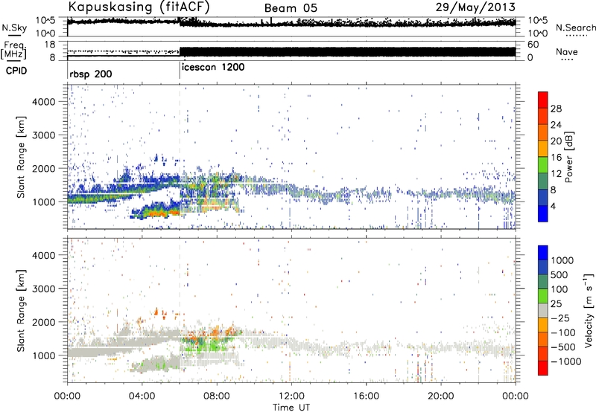
Task: Click the '-1000' tick on the Velocity scale
Action: pyautogui.click(x=566, y=361)
